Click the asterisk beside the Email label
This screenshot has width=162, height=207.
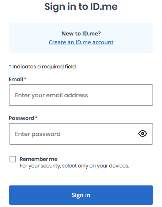(x=25, y=79)
